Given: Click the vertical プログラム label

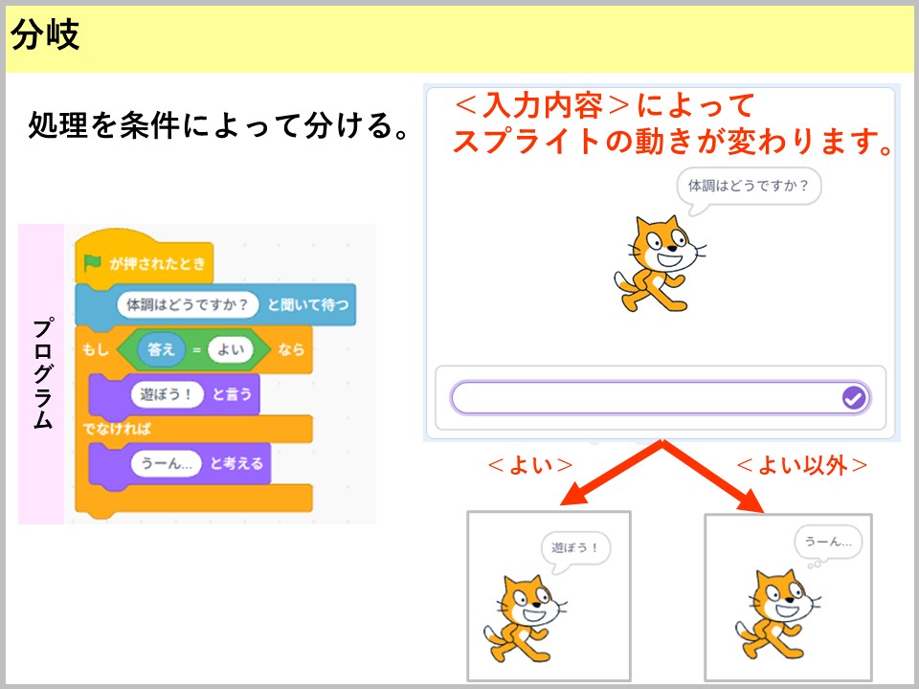Looking at the screenshot, I should click(42, 373).
